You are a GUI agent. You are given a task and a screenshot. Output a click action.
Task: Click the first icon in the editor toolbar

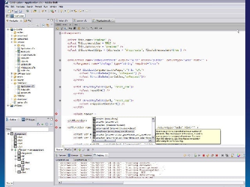click(x=57, y=28)
